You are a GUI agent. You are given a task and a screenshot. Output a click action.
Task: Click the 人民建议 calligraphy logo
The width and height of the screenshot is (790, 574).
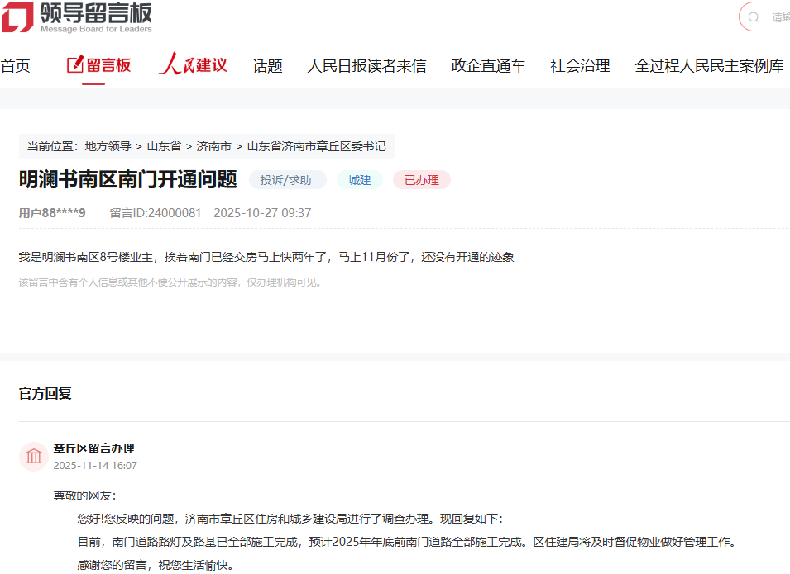[x=193, y=64]
